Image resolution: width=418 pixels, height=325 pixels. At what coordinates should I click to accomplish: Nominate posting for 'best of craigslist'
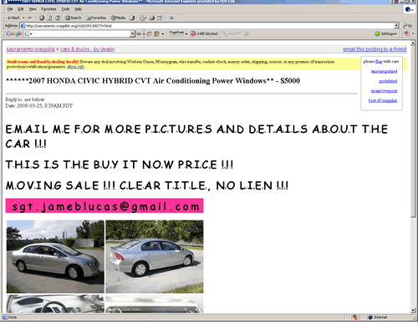tap(383, 100)
